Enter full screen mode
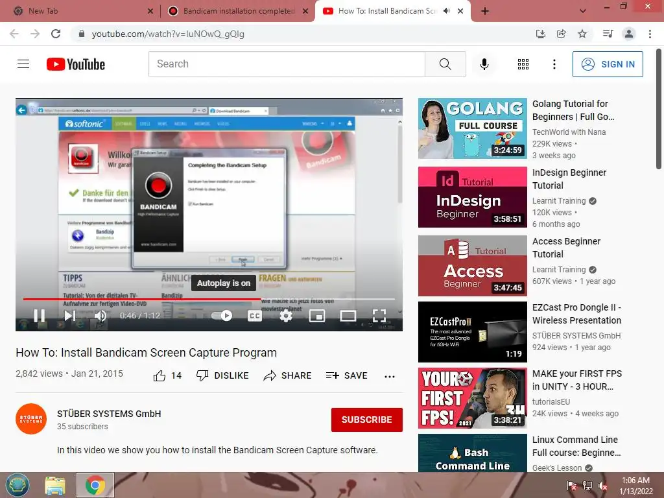Image resolution: width=664 pixels, height=498 pixels. click(379, 316)
